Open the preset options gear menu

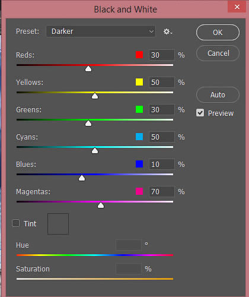point(168,31)
